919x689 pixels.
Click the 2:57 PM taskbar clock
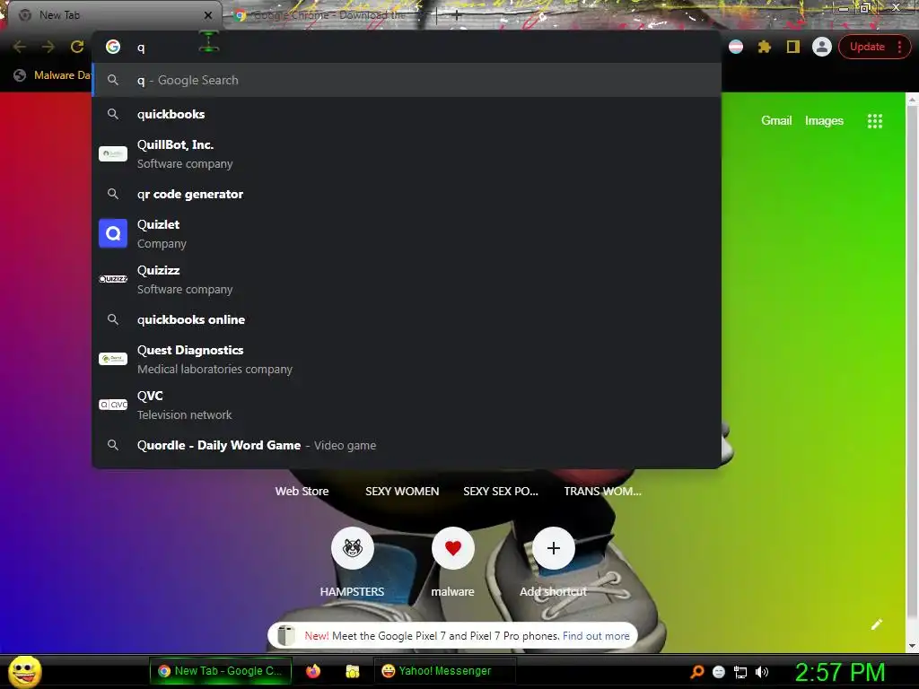tap(840, 672)
